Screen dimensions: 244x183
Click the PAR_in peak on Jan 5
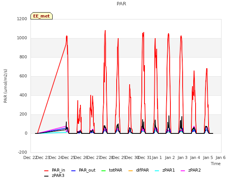click(x=207, y=69)
